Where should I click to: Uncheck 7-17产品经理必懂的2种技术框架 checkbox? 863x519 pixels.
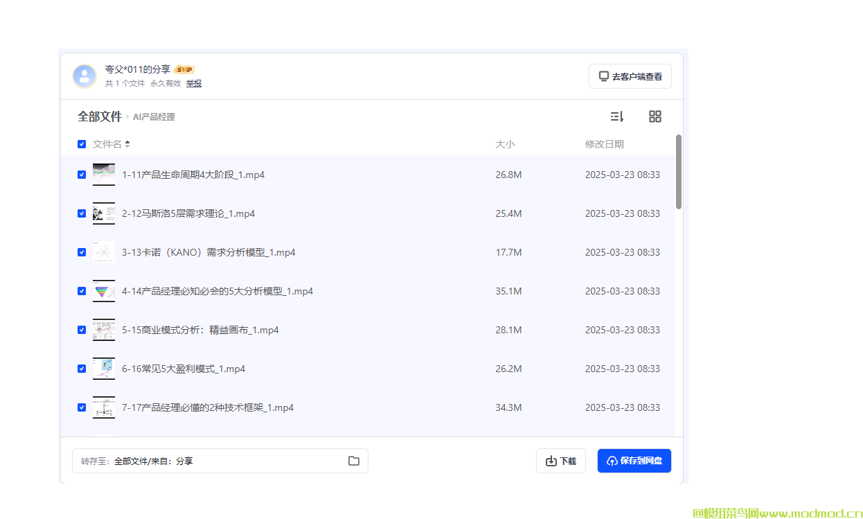[x=82, y=407]
